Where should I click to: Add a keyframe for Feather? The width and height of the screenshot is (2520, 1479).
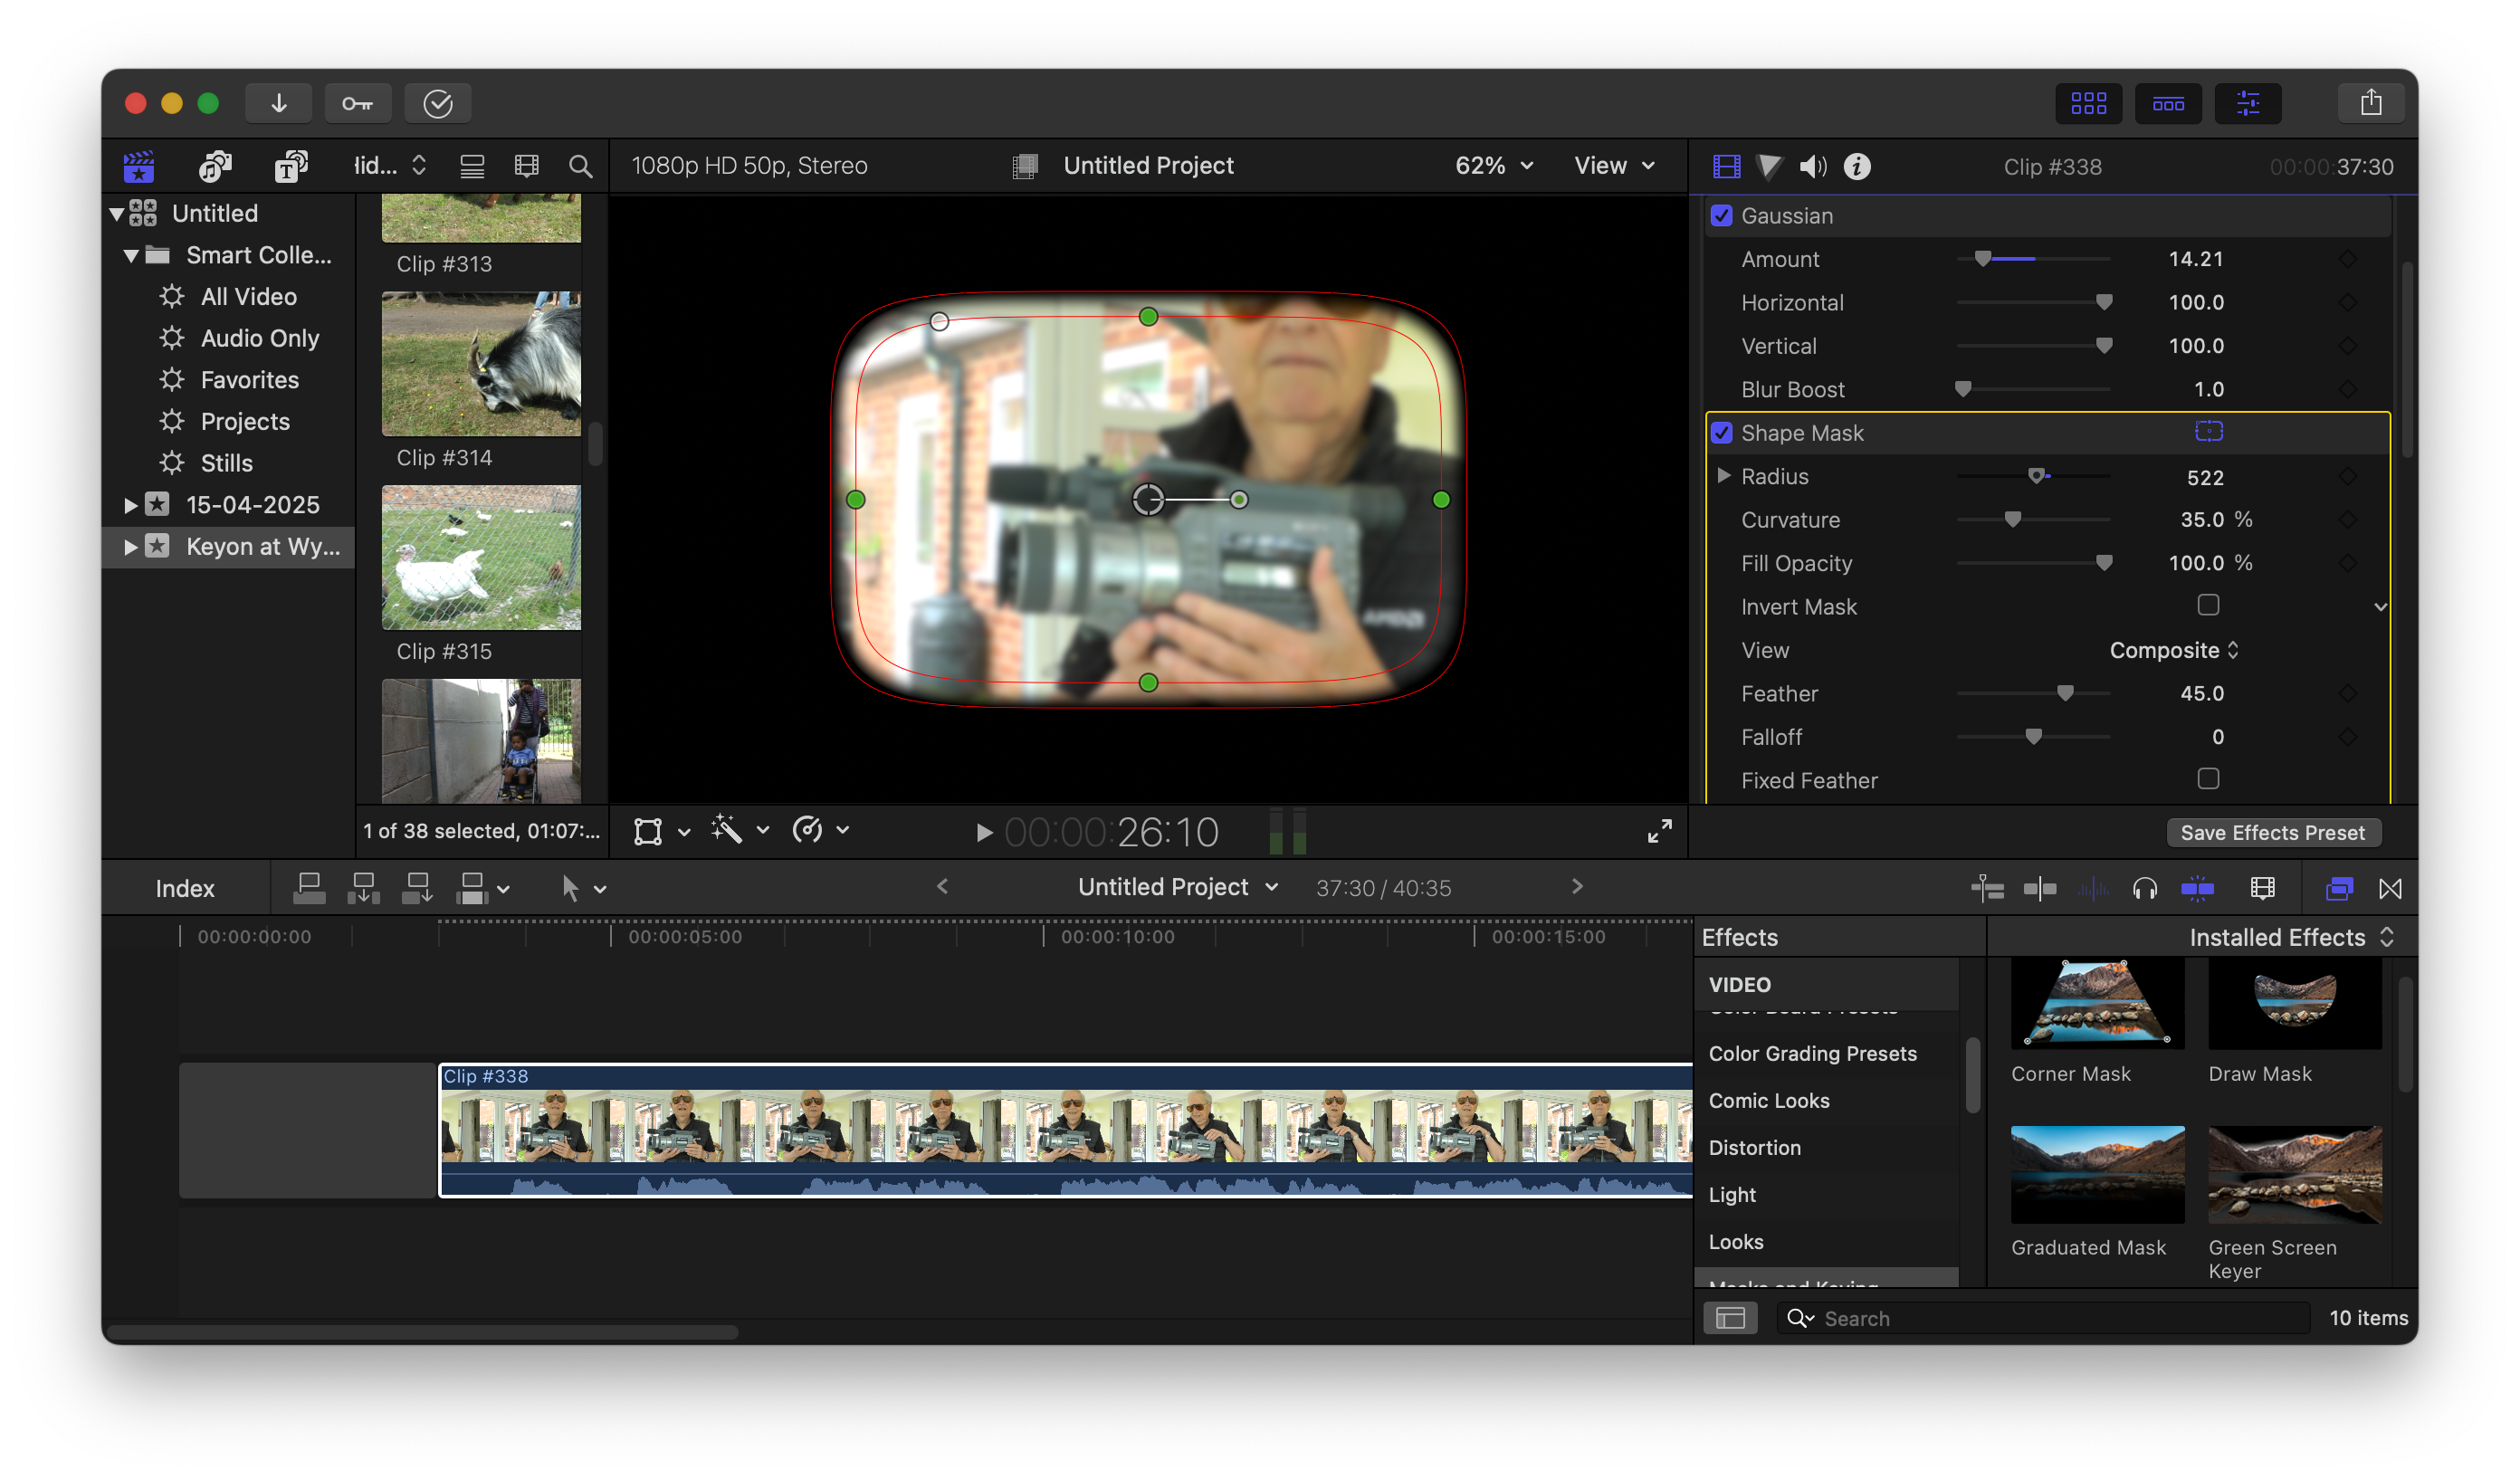click(2348, 693)
